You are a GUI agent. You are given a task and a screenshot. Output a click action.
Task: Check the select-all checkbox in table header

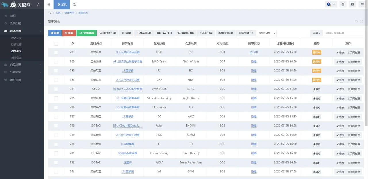coord(56,44)
